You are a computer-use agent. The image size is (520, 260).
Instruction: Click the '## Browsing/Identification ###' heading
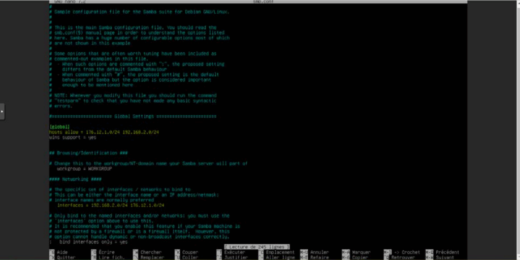tap(88, 153)
